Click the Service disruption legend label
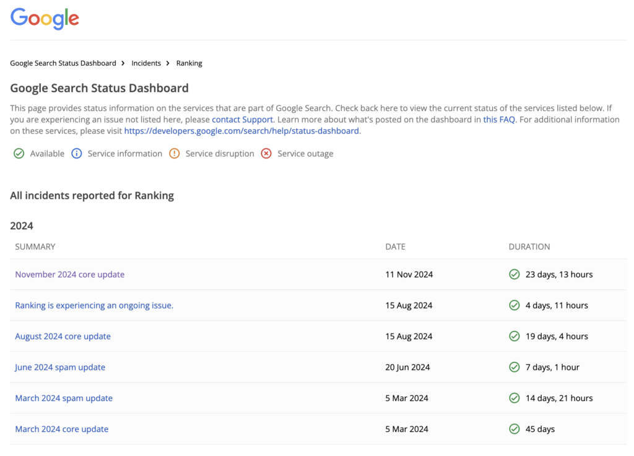 (x=220, y=154)
